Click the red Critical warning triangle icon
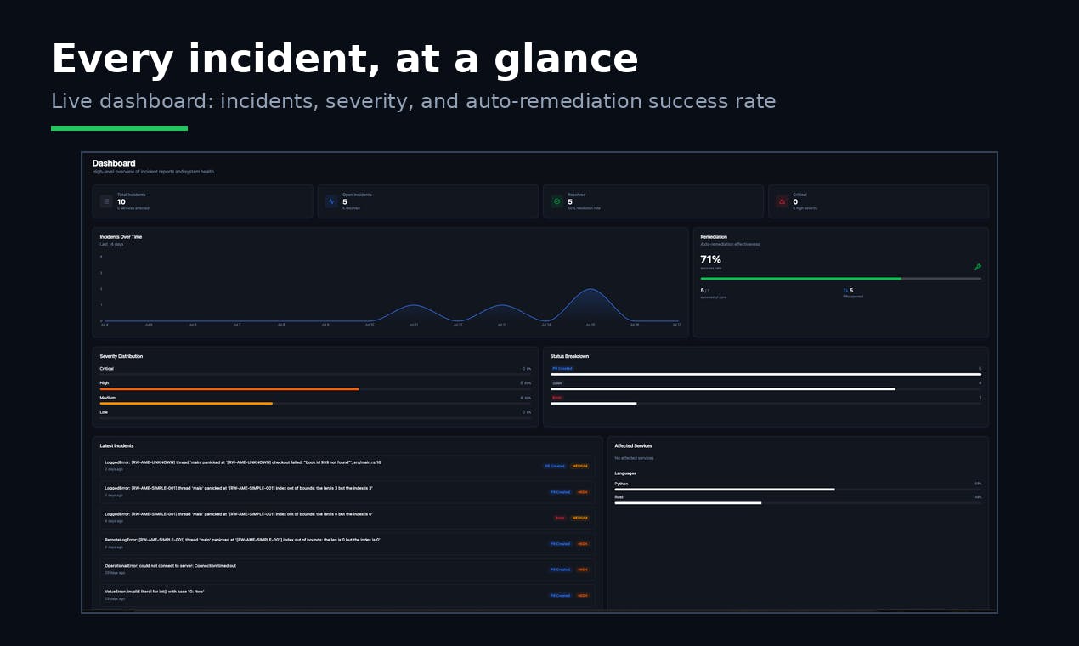Screen dimensions: 1079x646 (x=782, y=201)
